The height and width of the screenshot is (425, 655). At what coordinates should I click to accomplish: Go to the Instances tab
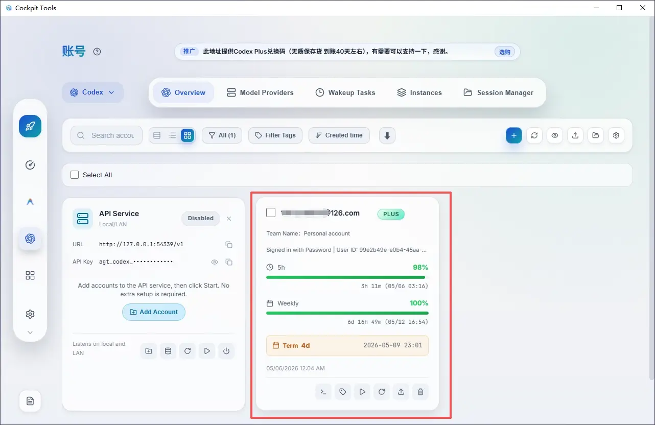(x=419, y=92)
